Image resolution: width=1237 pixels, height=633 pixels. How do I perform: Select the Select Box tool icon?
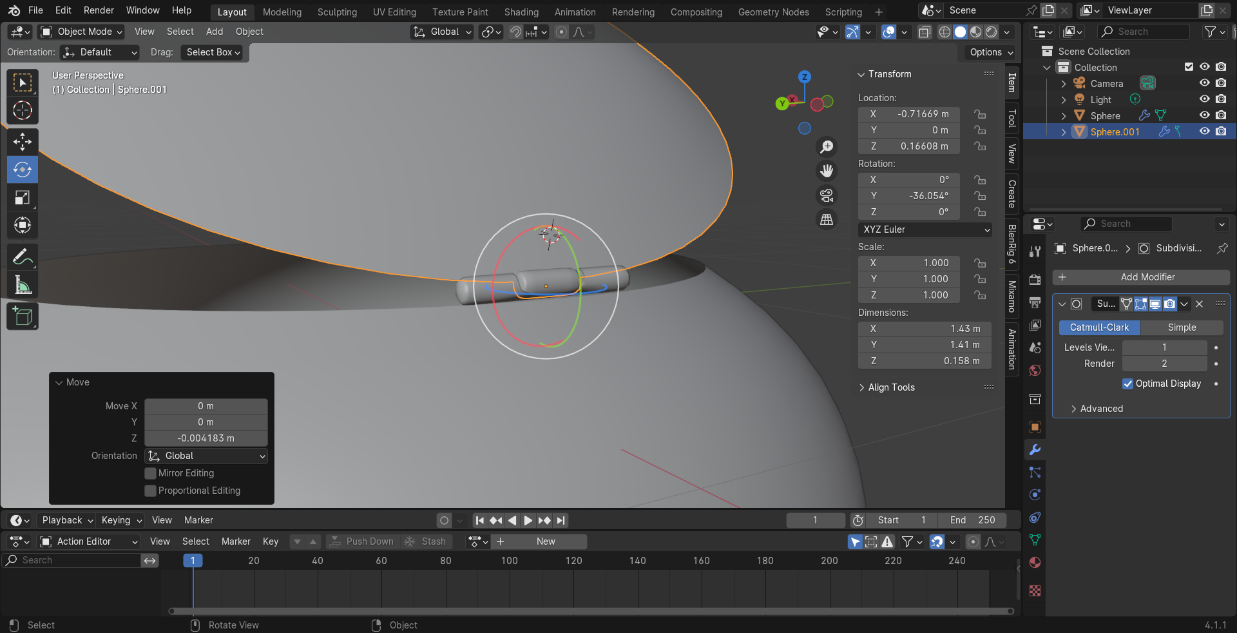[x=23, y=83]
